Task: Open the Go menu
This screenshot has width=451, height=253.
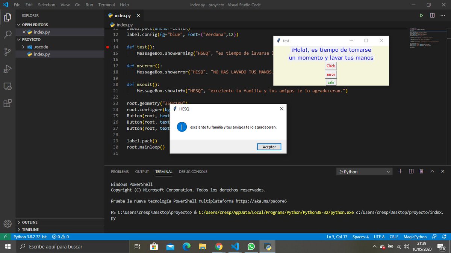Action: [x=77, y=5]
